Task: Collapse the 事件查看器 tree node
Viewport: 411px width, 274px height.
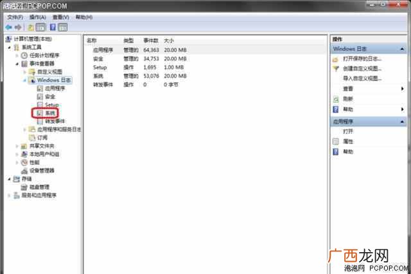Action: point(17,64)
